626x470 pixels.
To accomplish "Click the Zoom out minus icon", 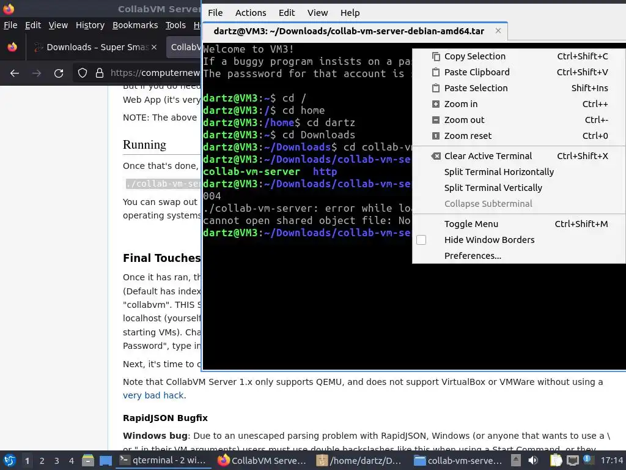I will (436, 120).
